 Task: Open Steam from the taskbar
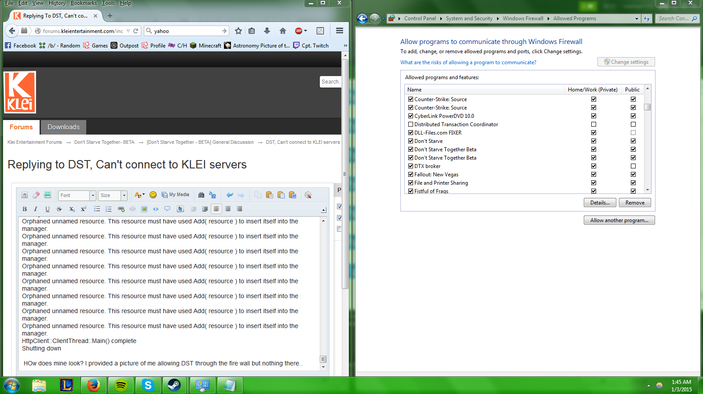[175, 385]
